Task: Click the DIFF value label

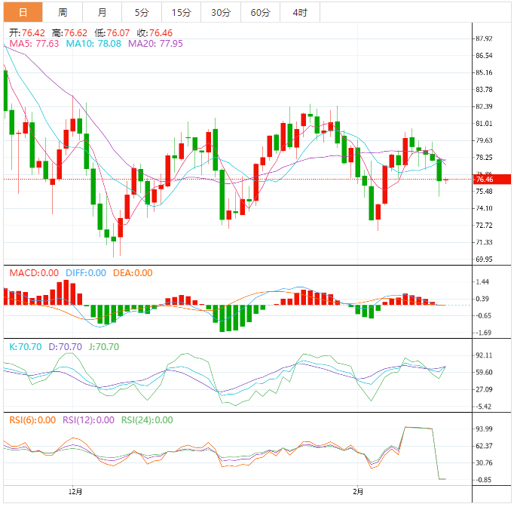Action: tap(84, 273)
